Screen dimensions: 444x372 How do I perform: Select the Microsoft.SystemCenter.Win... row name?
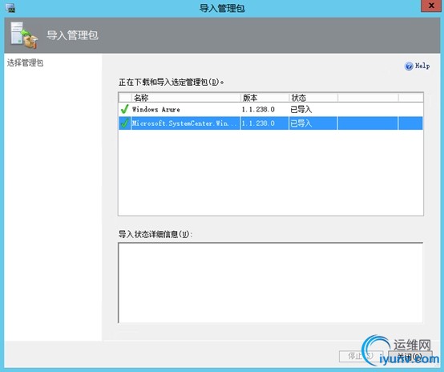(184, 123)
